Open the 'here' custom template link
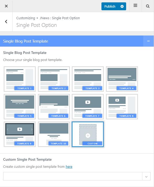The image size is (154, 187). tap(69, 166)
